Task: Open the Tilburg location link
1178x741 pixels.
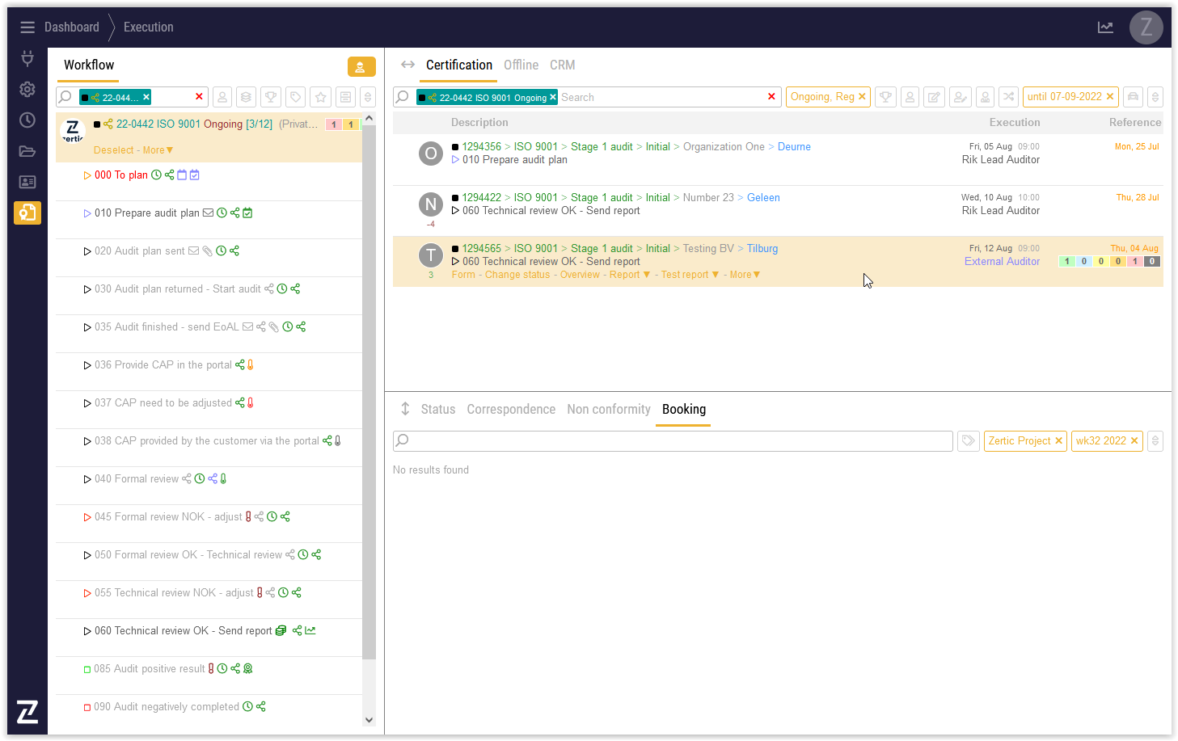Action: pos(762,249)
